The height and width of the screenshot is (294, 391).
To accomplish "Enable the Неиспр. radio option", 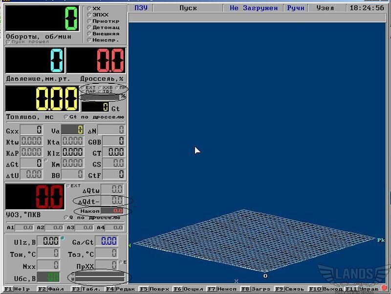I will (x=88, y=40).
